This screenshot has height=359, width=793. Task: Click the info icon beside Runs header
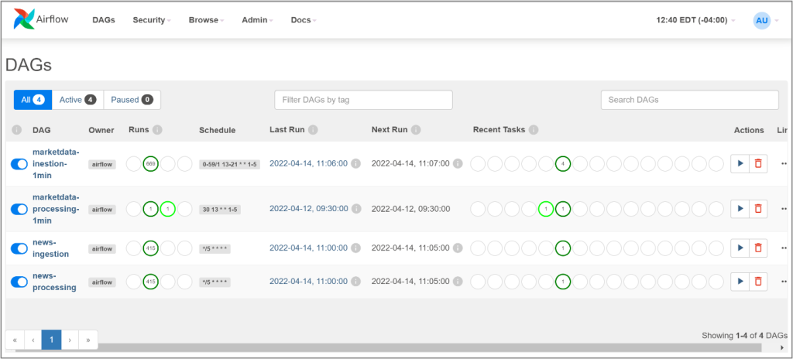[x=157, y=130]
